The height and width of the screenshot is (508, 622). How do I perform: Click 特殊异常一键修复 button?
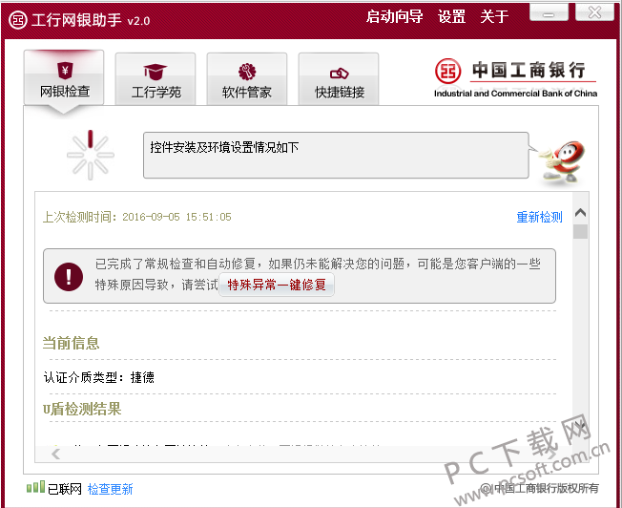[x=277, y=285]
